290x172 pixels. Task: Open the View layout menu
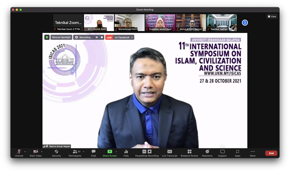[272, 16]
